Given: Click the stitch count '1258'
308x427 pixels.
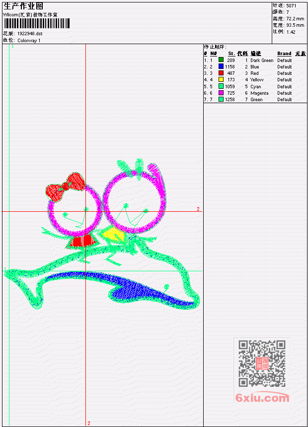Looking at the screenshot, I should click(x=230, y=100).
